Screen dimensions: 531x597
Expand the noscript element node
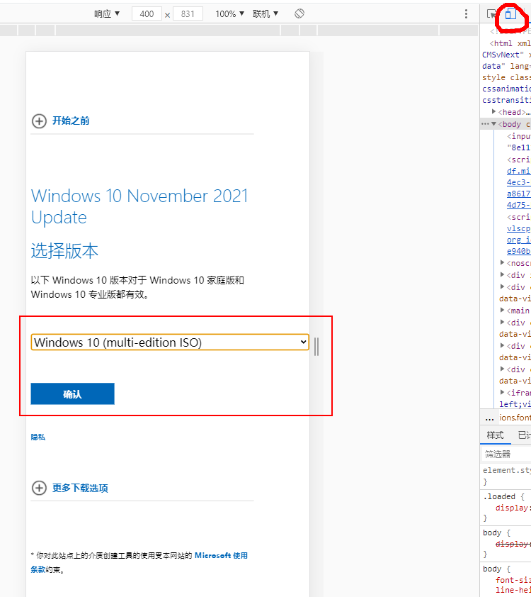[x=502, y=263]
